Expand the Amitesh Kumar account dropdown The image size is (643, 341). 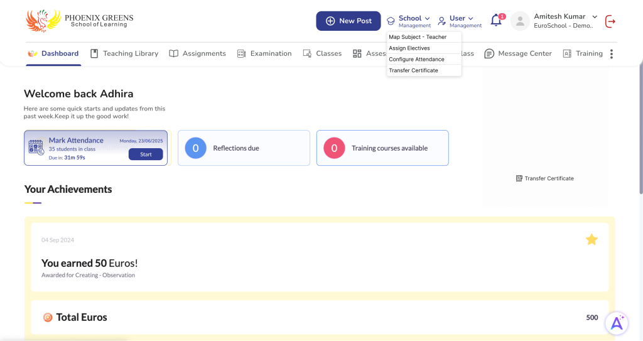coord(595,17)
